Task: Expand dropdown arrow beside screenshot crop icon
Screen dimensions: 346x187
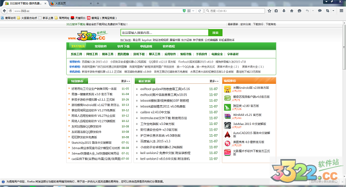Action: point(333,11)
